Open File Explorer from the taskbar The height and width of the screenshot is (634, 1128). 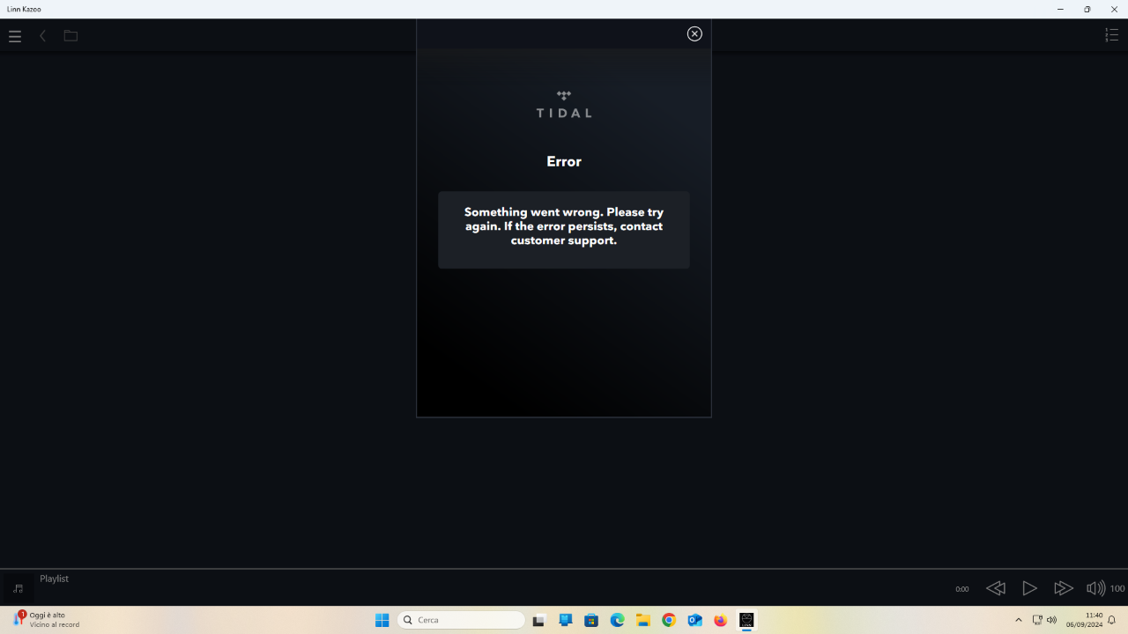[643, 620]
